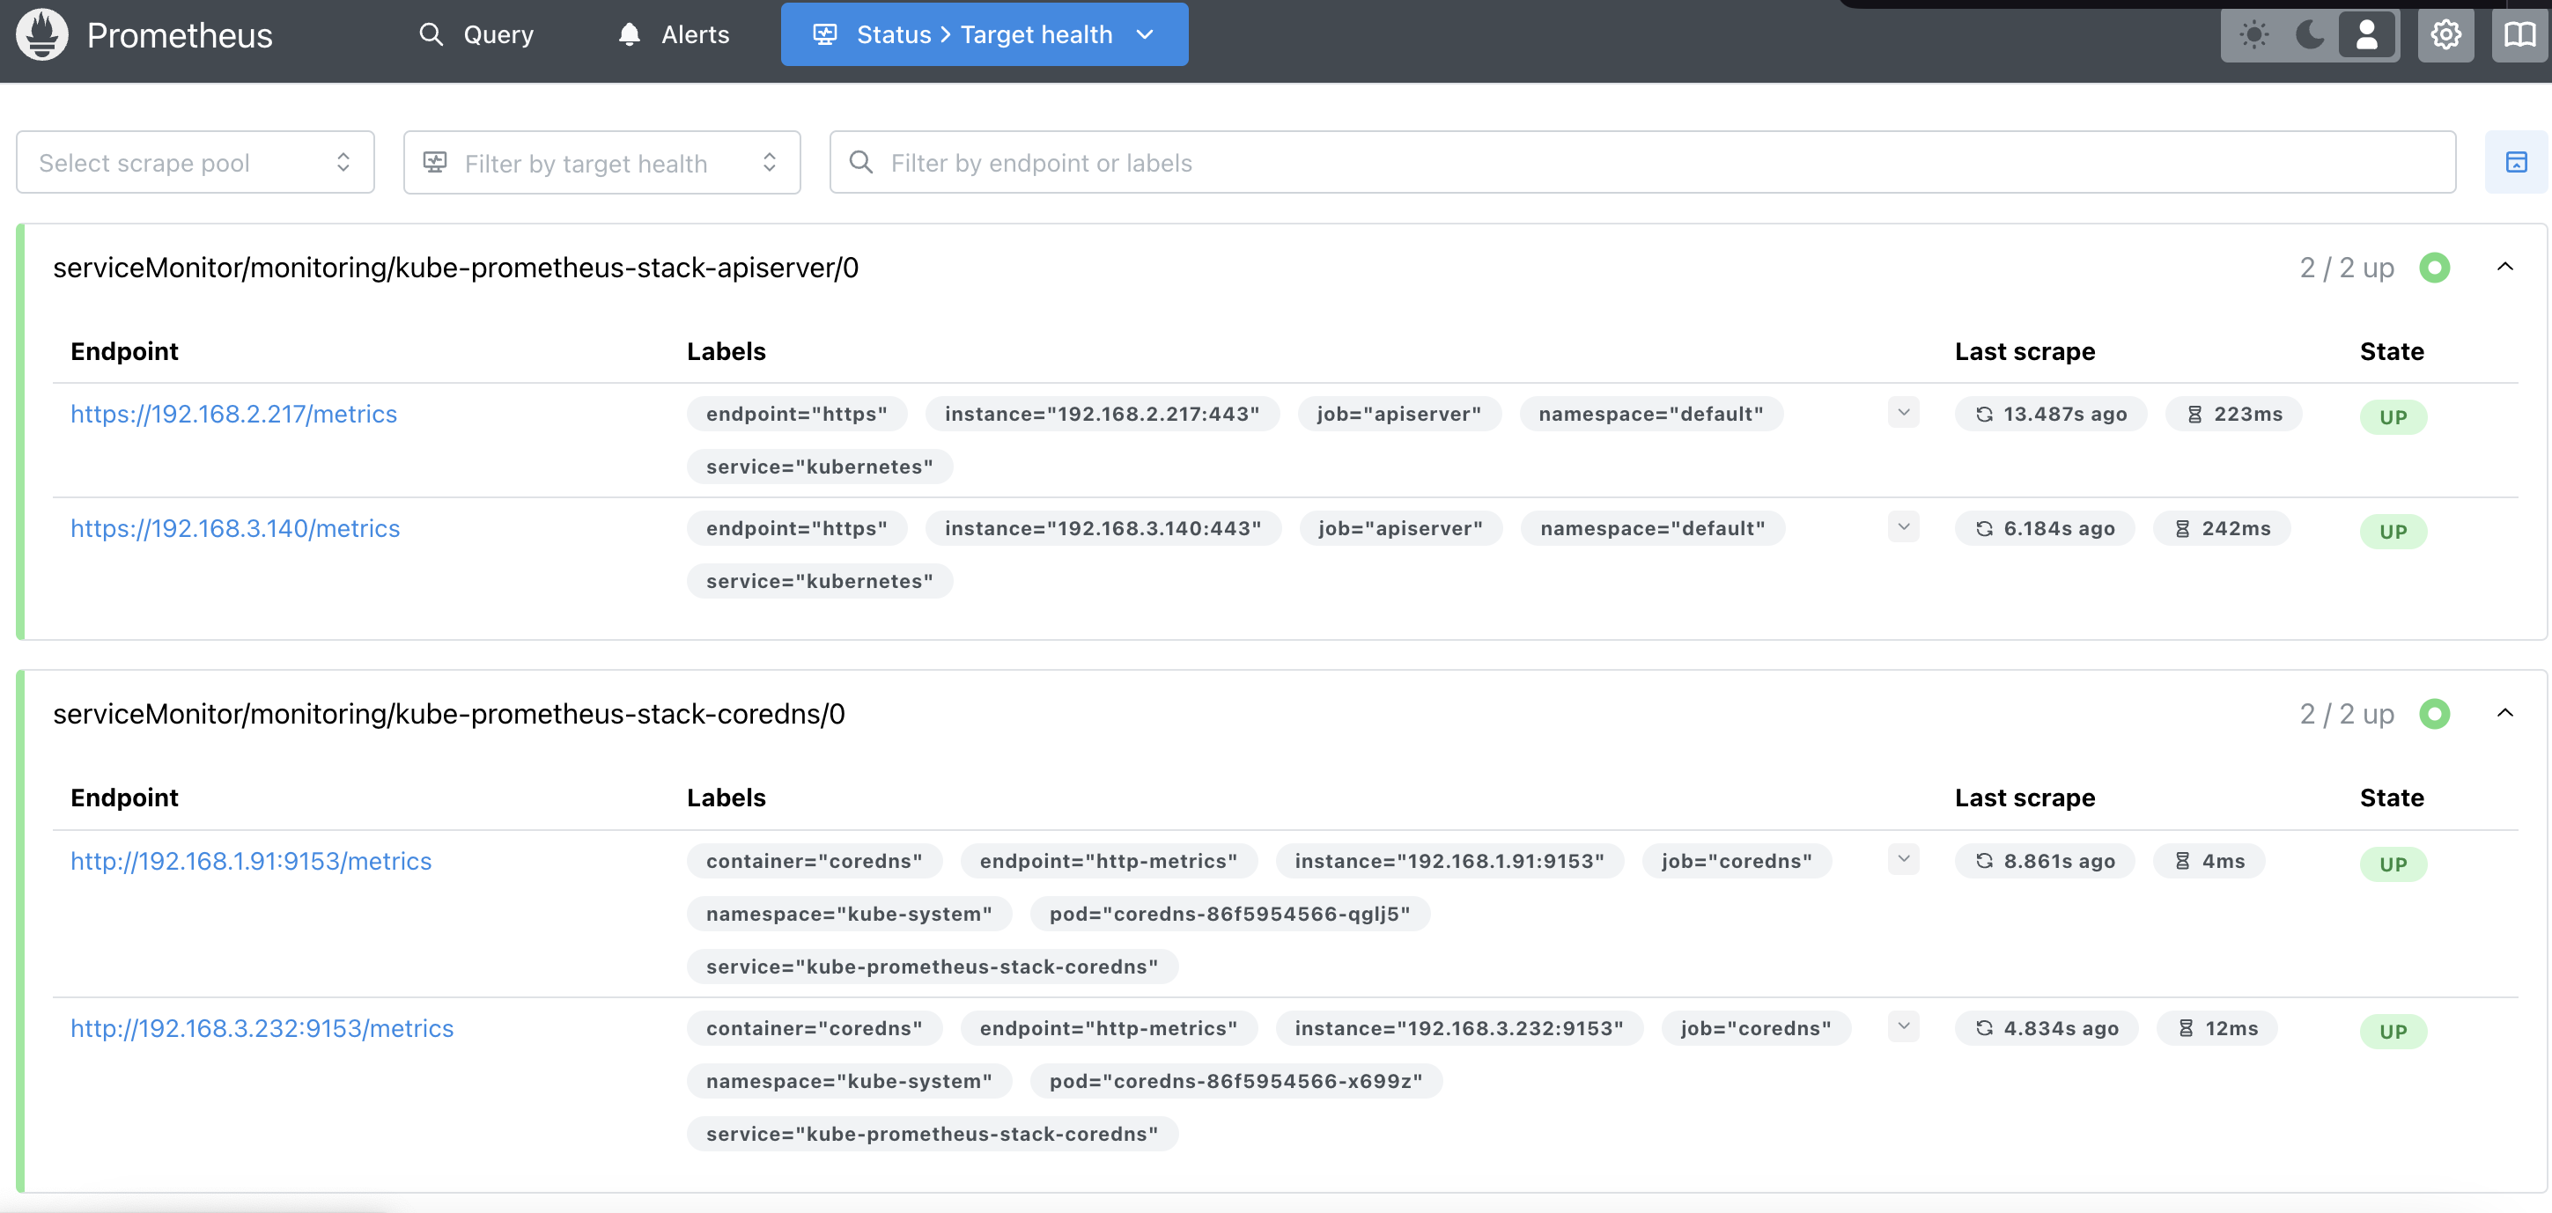
Task: Open https://192.168.3.140/metrics endpoint link
Action: pyautogui.click(x=235, y=529)
